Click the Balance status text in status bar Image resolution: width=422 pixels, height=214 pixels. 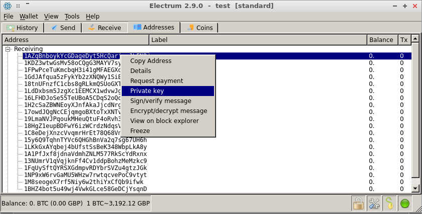(x=76, y=203)
